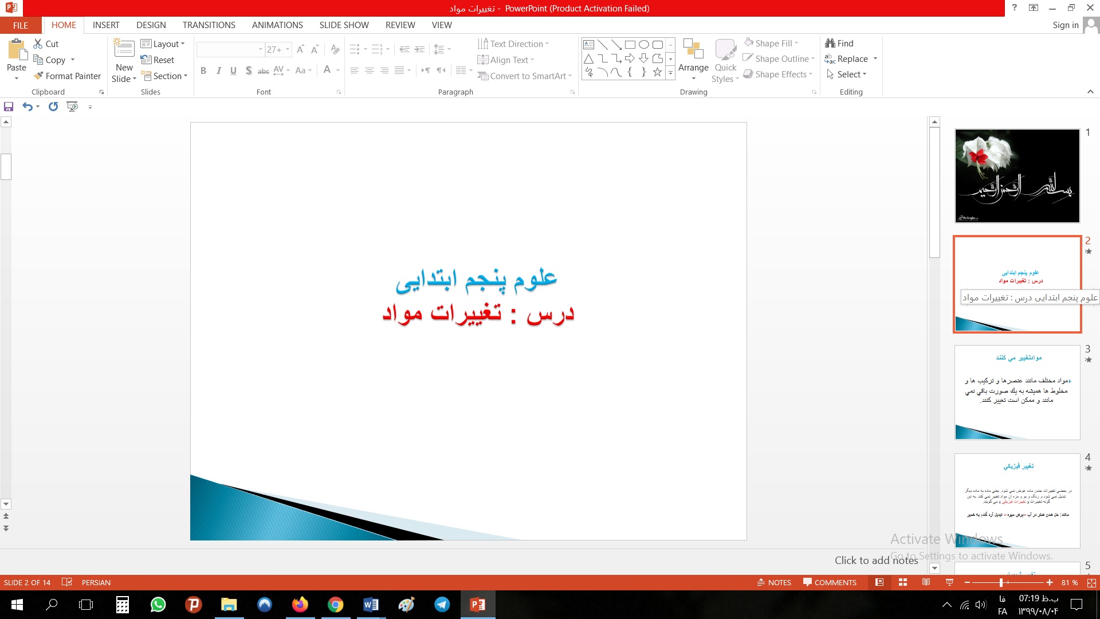
Task: Switch to Slide Sorter view icon
Action: [x=903, y=582]
